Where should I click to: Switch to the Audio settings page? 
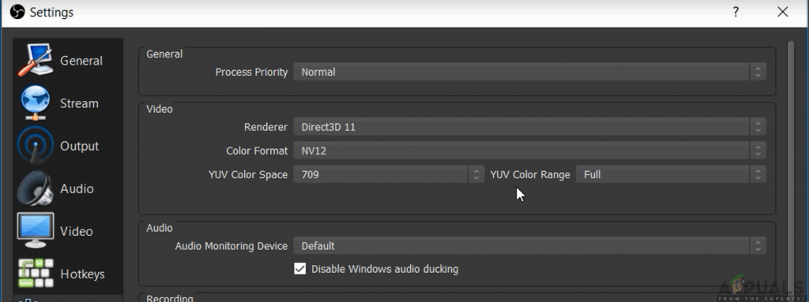pyautogui.click(x=68, y=188)
